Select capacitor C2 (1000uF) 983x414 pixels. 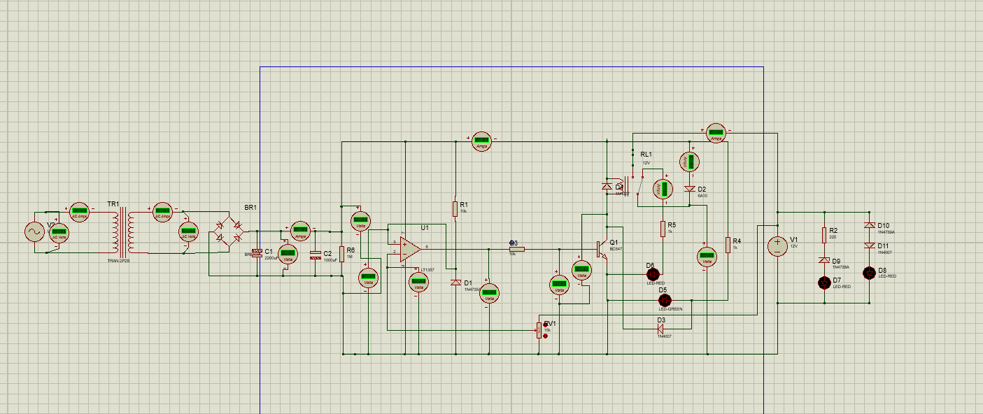[x=316, y=254]
